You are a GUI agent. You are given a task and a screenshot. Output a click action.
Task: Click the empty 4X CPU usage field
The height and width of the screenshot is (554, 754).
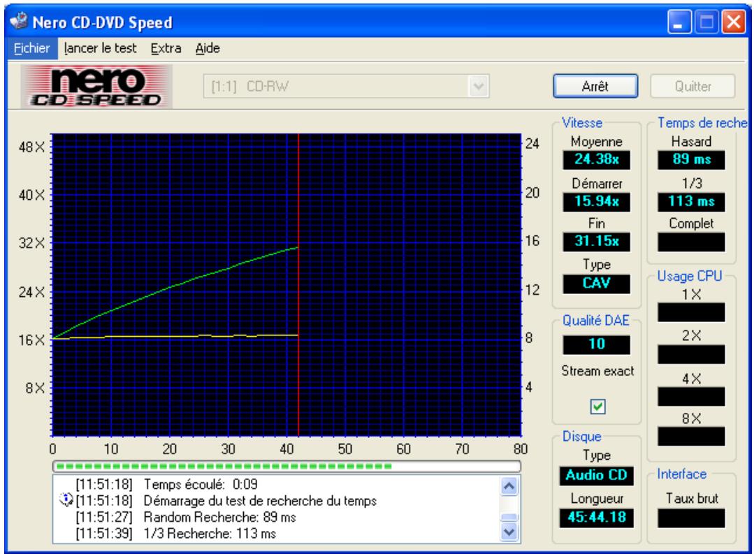click(x=691, y=397)
